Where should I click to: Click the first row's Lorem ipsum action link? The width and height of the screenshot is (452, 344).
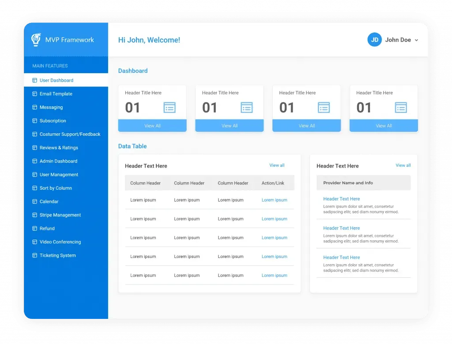(274, 200)
